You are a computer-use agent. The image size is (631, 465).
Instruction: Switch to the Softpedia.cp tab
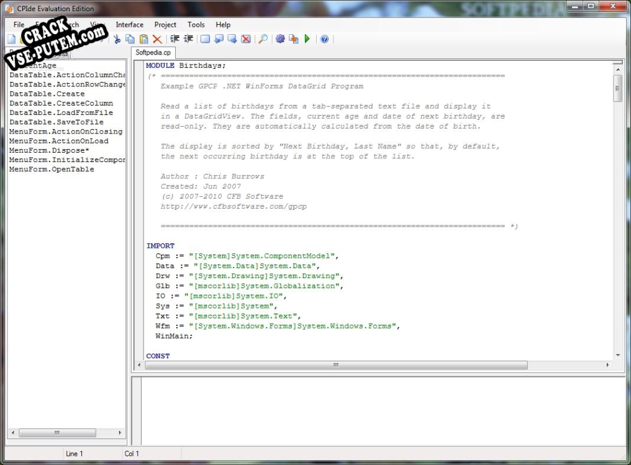153,52
